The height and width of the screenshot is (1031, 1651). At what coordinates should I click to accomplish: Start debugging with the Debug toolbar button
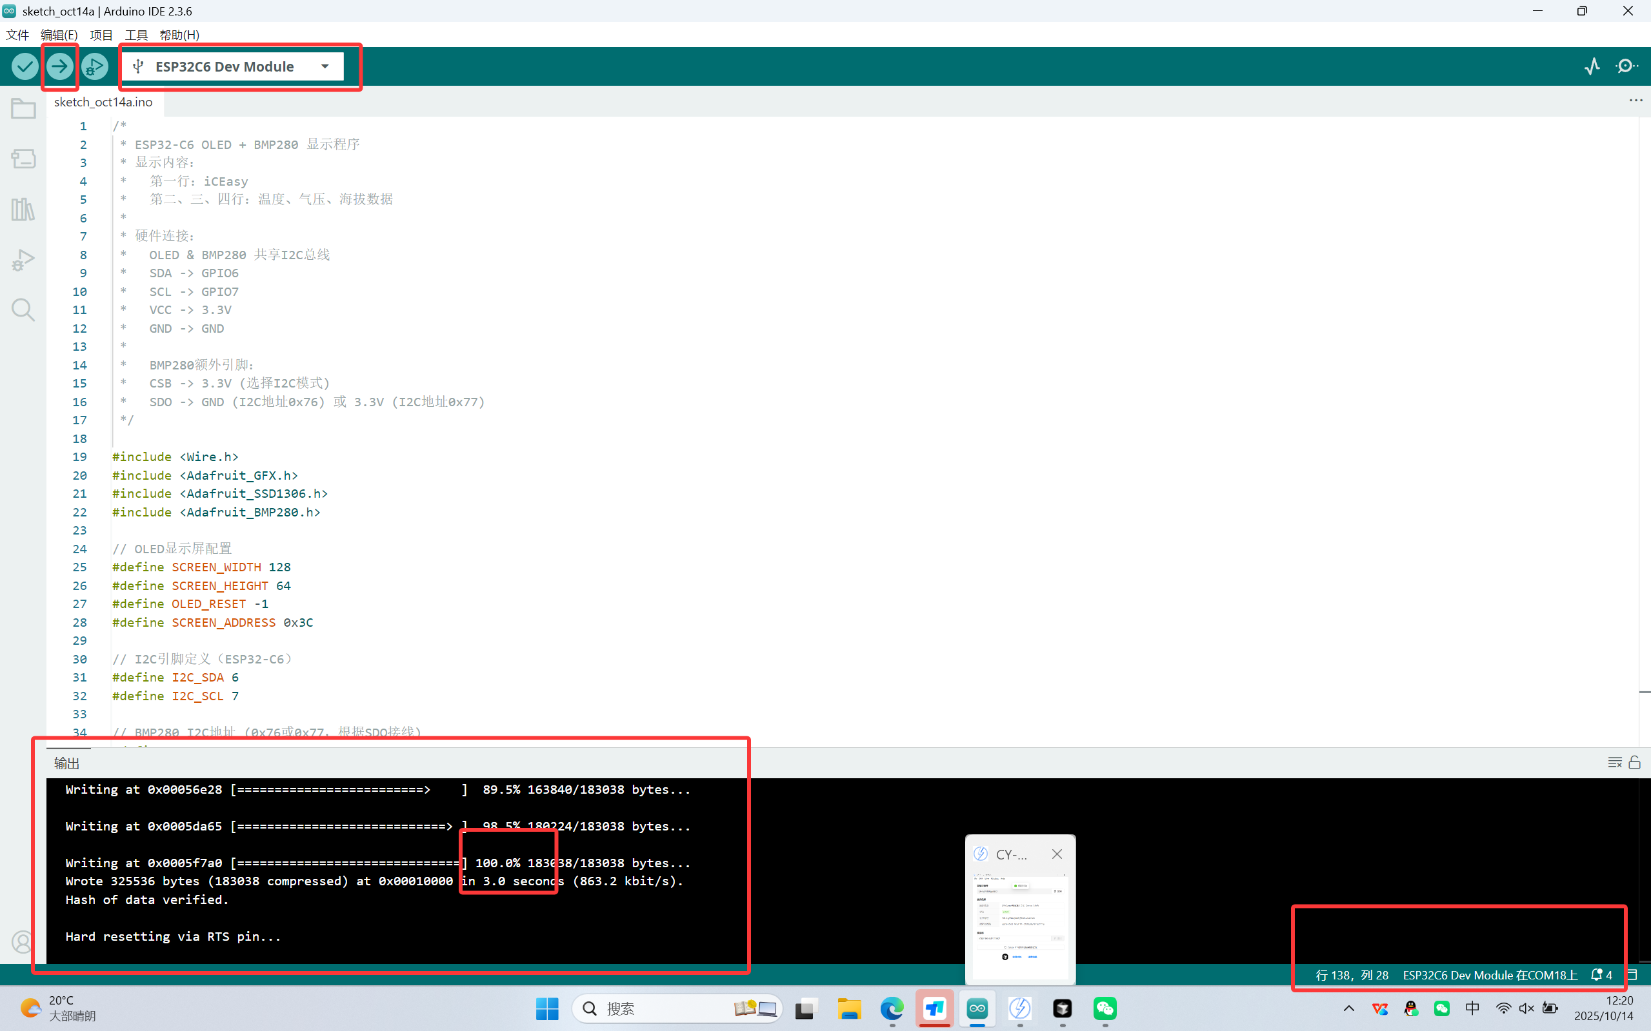coord(95,66)
